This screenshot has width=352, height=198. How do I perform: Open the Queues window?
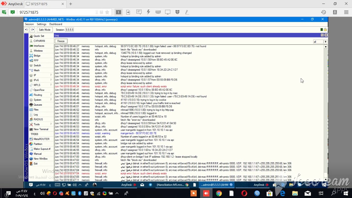point(38,105)
